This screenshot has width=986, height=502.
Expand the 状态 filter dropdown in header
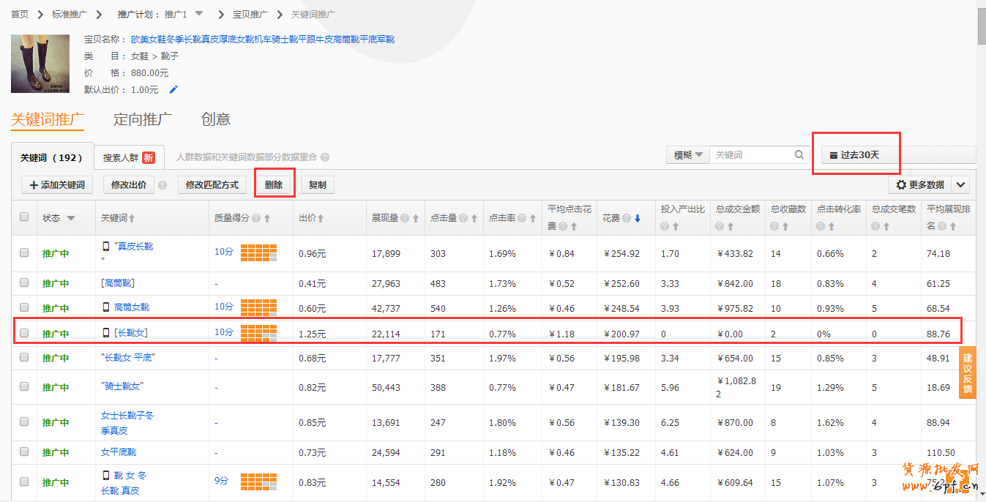tap(71, 218)
